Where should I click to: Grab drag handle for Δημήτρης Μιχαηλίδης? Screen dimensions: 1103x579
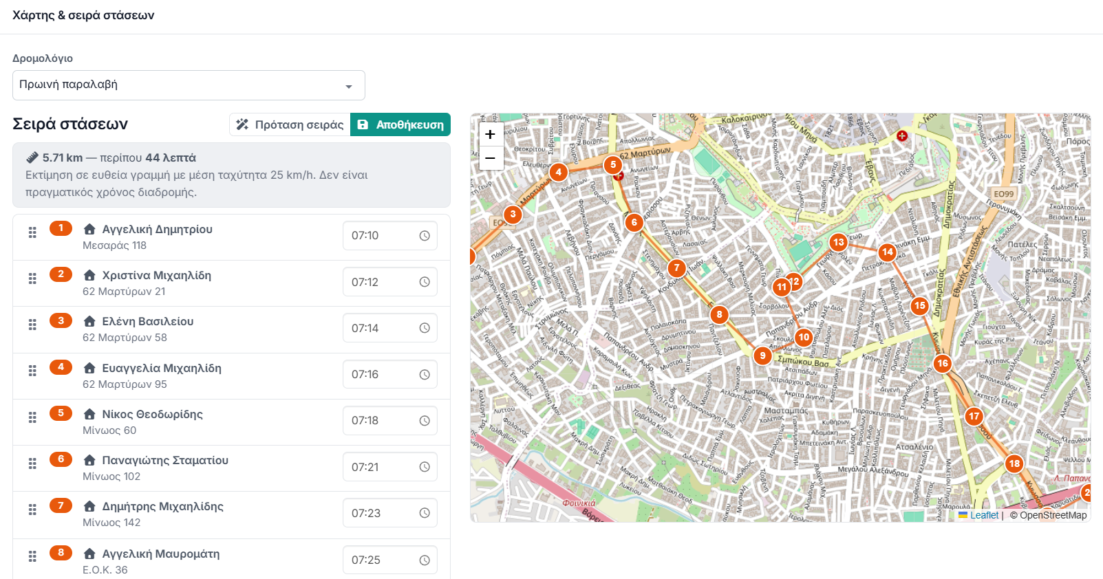[32, 510]
